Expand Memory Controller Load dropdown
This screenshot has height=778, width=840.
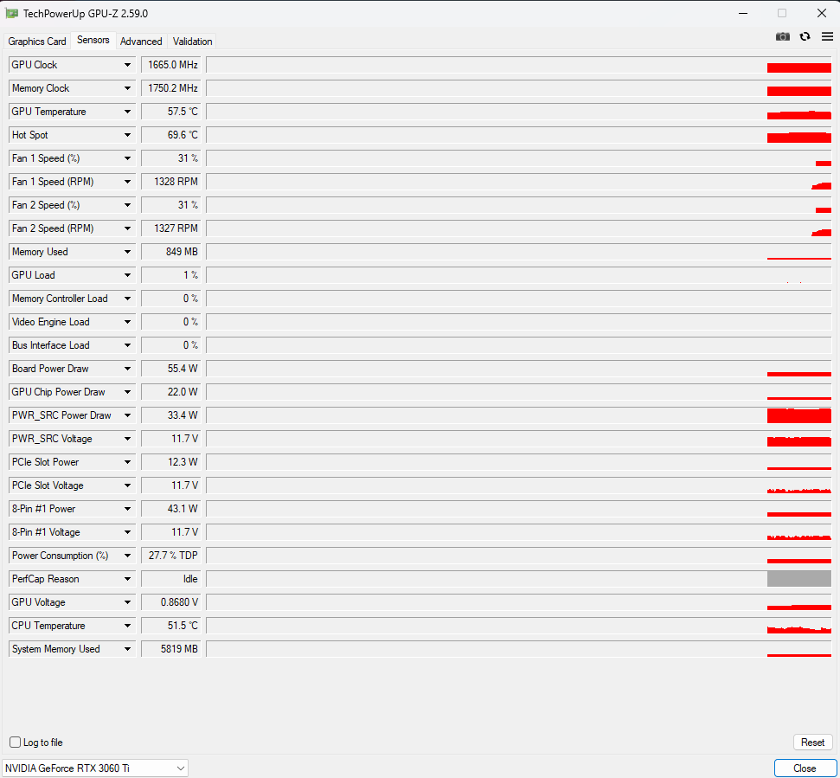(127, 299)
